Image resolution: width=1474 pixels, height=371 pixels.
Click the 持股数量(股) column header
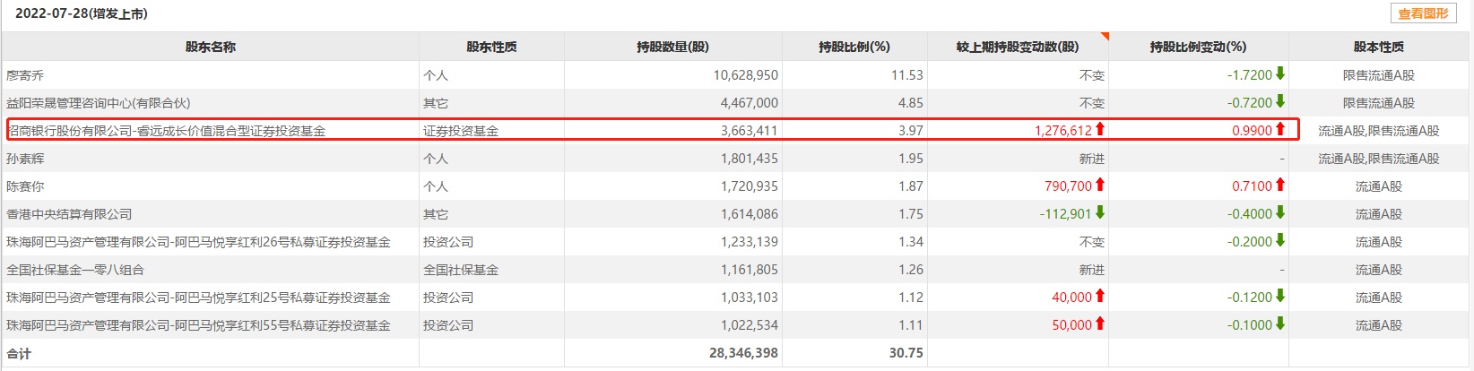coord(672,47)
